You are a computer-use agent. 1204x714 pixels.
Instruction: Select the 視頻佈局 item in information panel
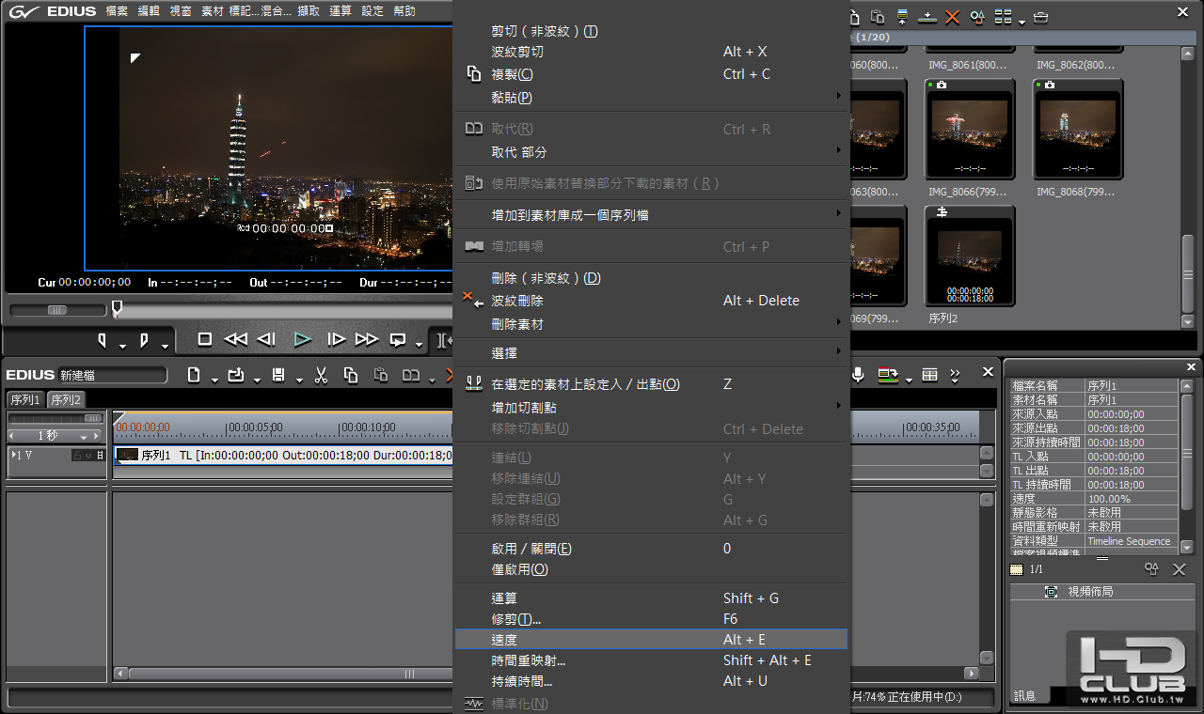(1089, 592)
